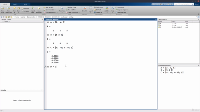Click the back arrow in address bar

coord(1,17)
